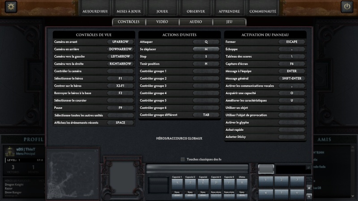Rebind Centrer sur le héros X2-F1
358x201 pixels.
tap(120, 86)
